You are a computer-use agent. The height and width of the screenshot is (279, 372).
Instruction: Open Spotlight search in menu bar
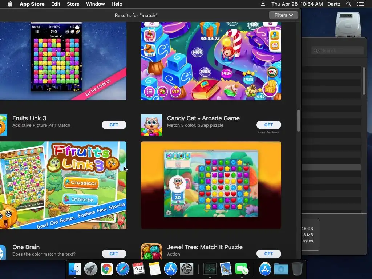click(348, 4)
